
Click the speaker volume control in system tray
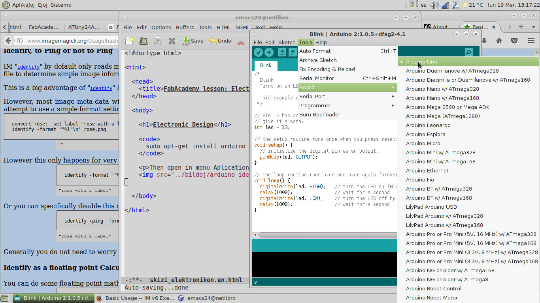(435, 5)
